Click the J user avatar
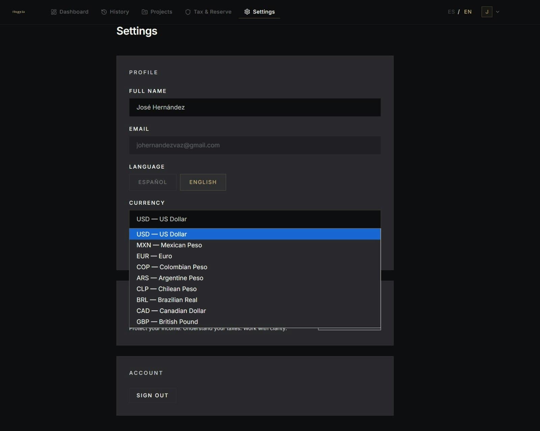This screenshot has height=431, width=540. pos(487,12)
